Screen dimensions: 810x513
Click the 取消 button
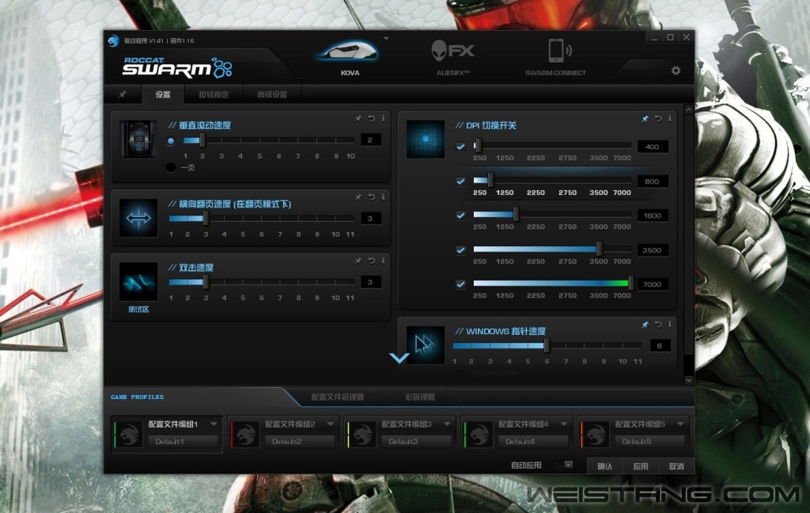pos(676,466)
